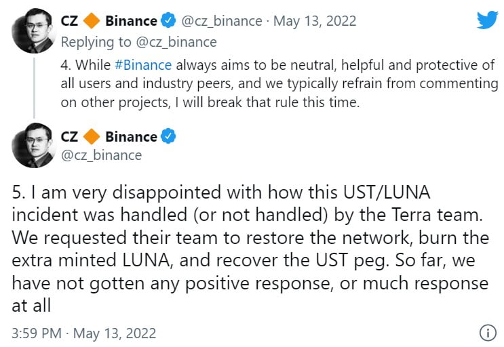Click CZ's avatar beside the main tweet
504x347 pixels.
pos(32,146)
